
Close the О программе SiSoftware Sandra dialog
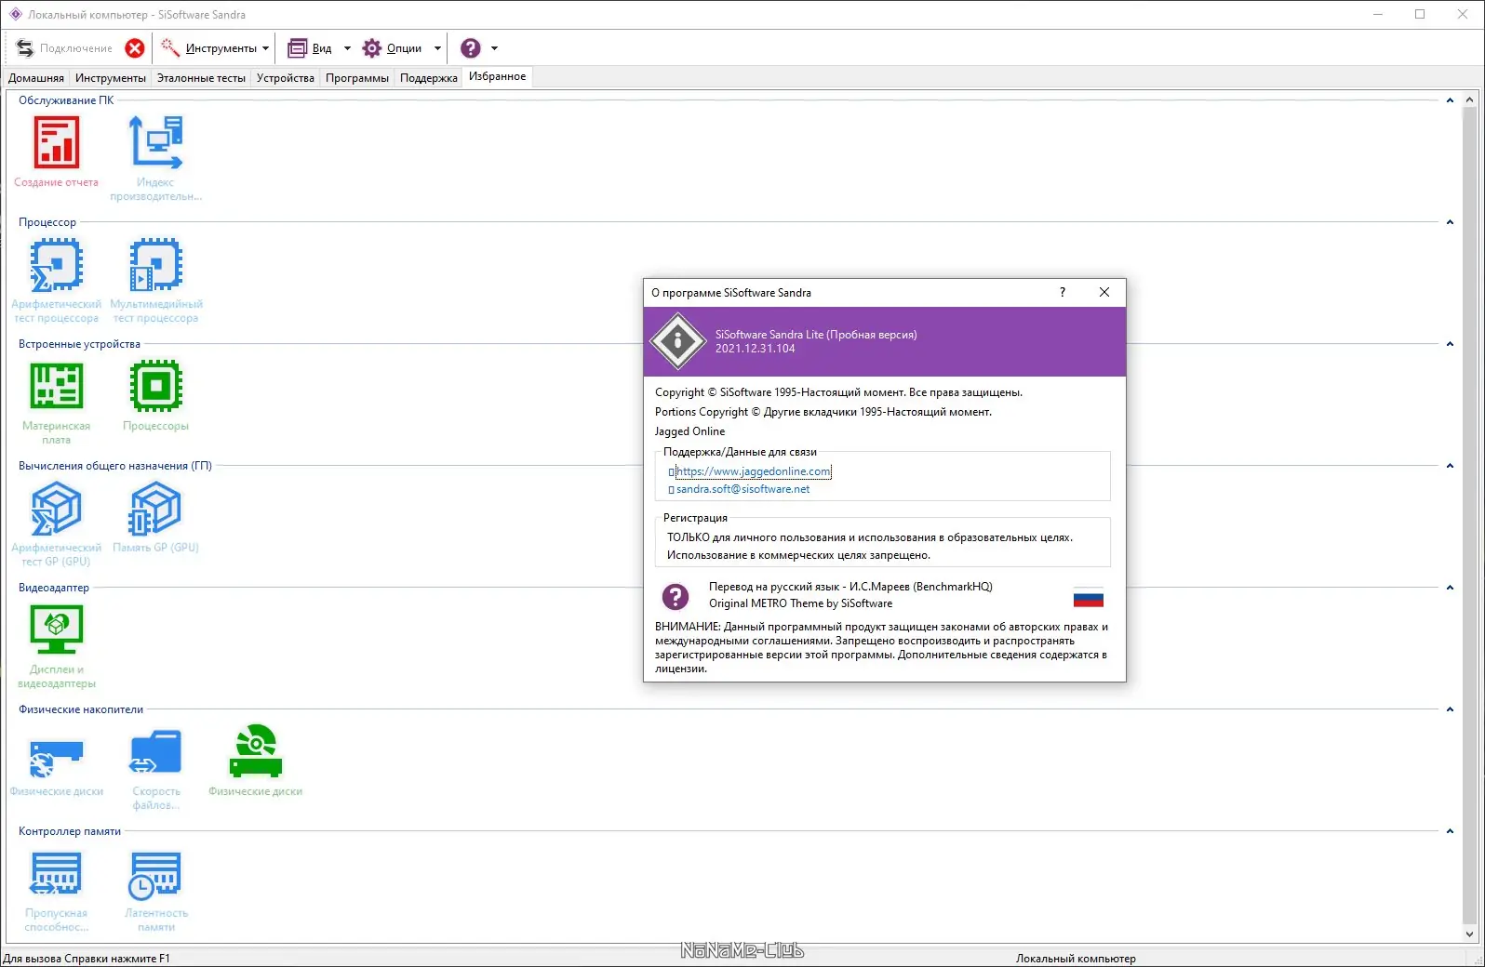[1104, 292]
